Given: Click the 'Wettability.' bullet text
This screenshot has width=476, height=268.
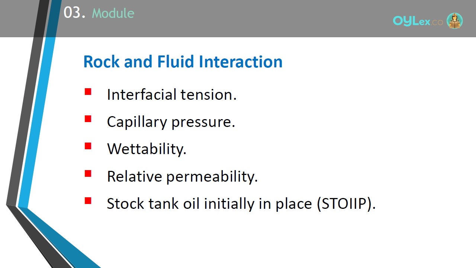Looking at the screenshot, I should 147,149.
